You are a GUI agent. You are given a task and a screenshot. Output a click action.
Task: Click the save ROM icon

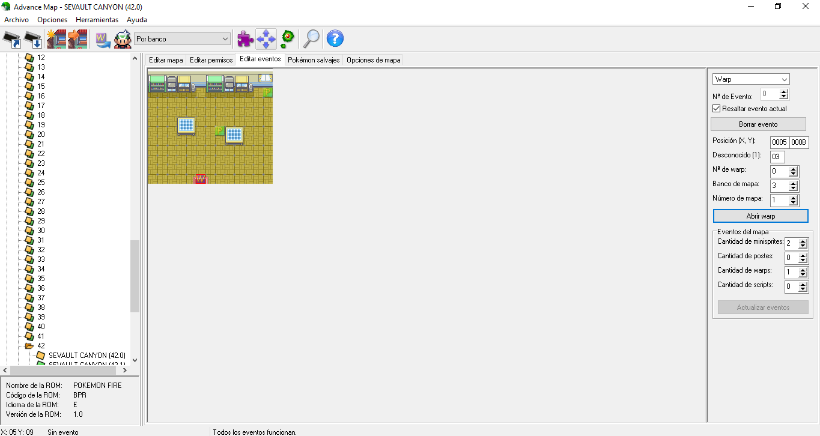pos(34,39)
